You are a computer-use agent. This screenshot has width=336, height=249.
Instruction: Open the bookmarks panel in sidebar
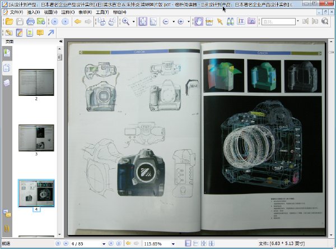7,53
